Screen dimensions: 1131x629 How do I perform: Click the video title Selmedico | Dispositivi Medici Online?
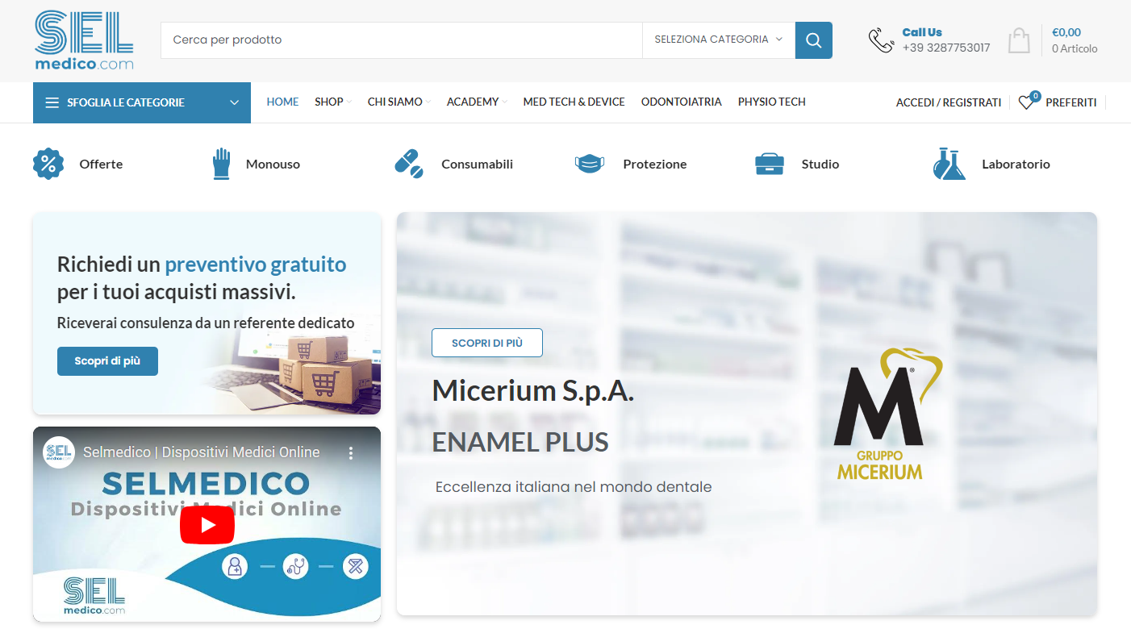202,452
